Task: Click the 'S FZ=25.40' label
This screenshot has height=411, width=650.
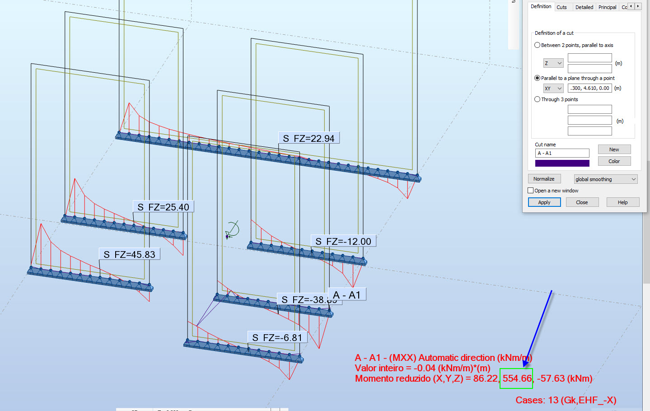Action: 164,207
